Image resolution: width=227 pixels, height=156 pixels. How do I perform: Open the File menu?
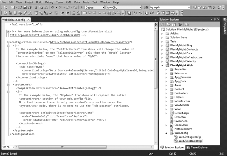(3, 2)
